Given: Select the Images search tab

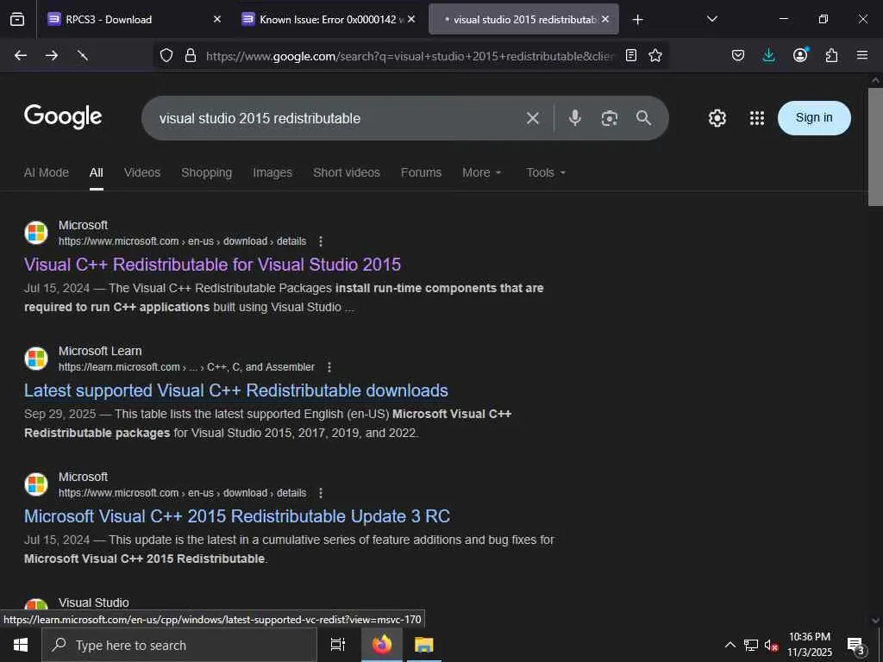Looking at the screenshot, I should tap(272, 172).
